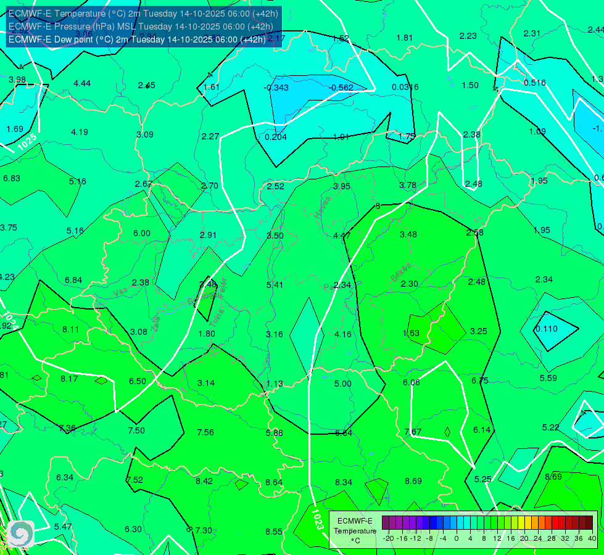Click the 7.30 value
Screen dimensions: 604x555
[x=204, y=531]
